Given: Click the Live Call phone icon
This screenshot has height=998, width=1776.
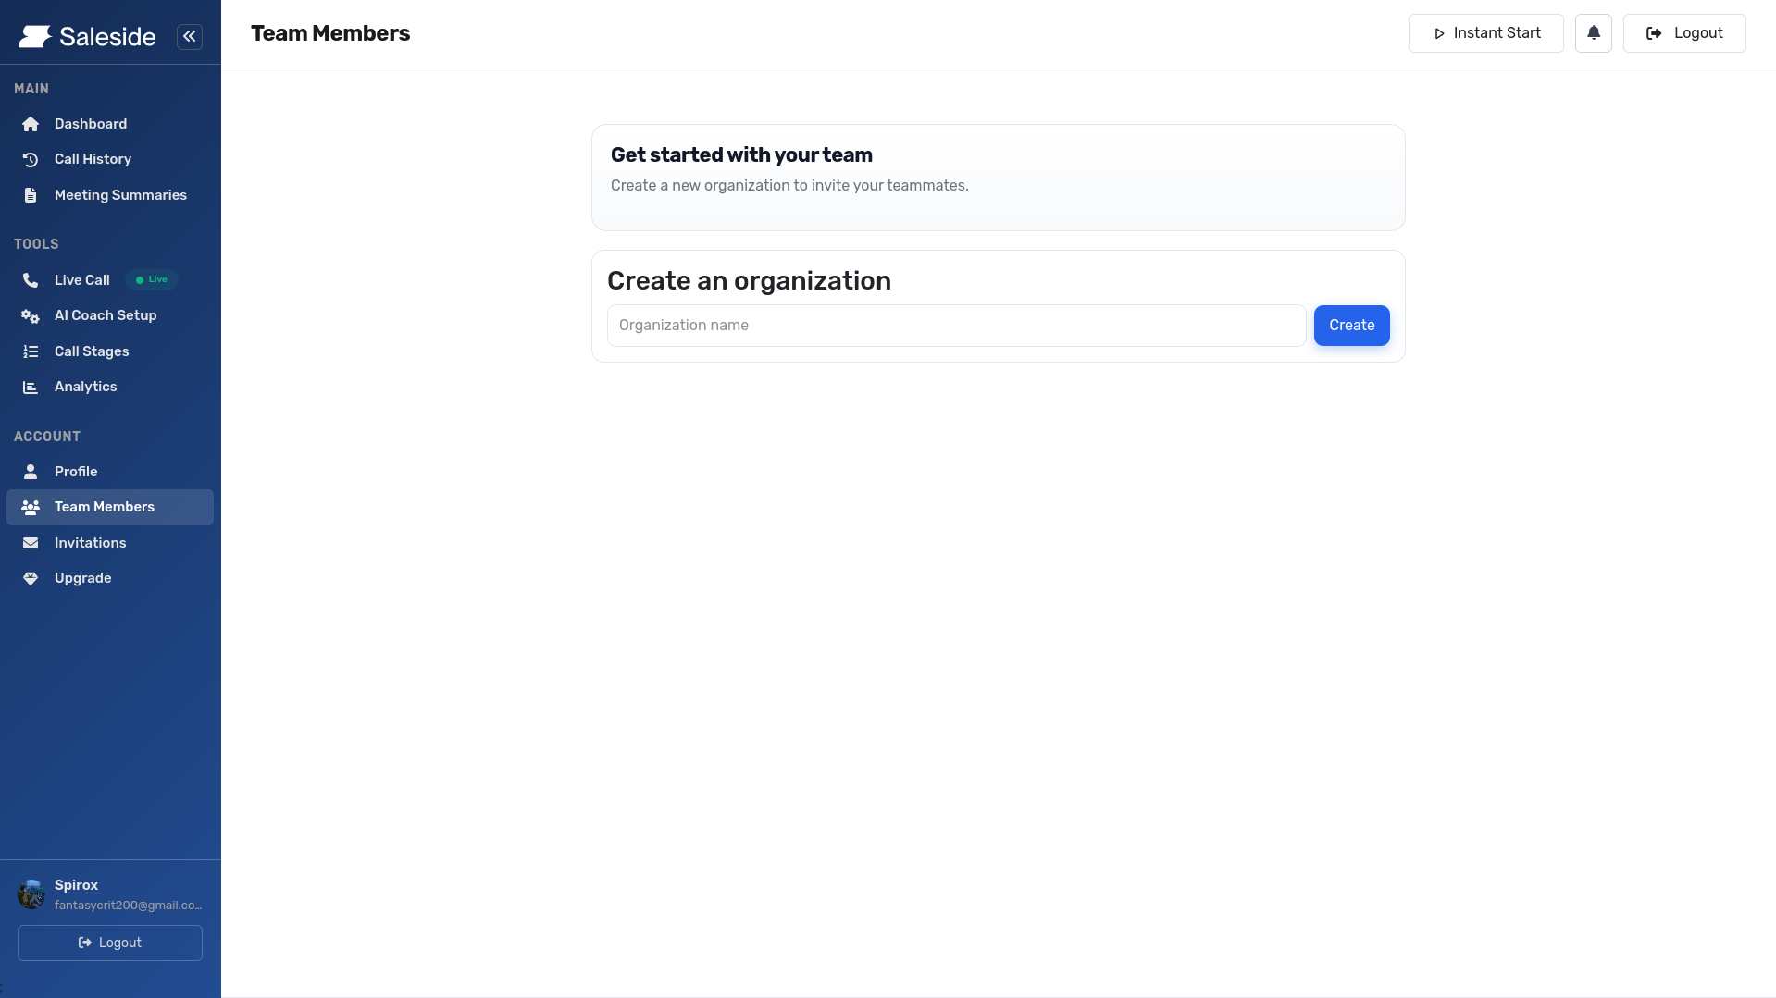Looking at the screenshot, I should [x=31, y=280].
